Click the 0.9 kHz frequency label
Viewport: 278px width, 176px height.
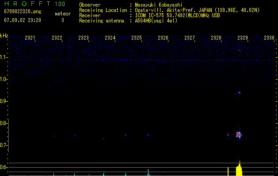[4, 101]
